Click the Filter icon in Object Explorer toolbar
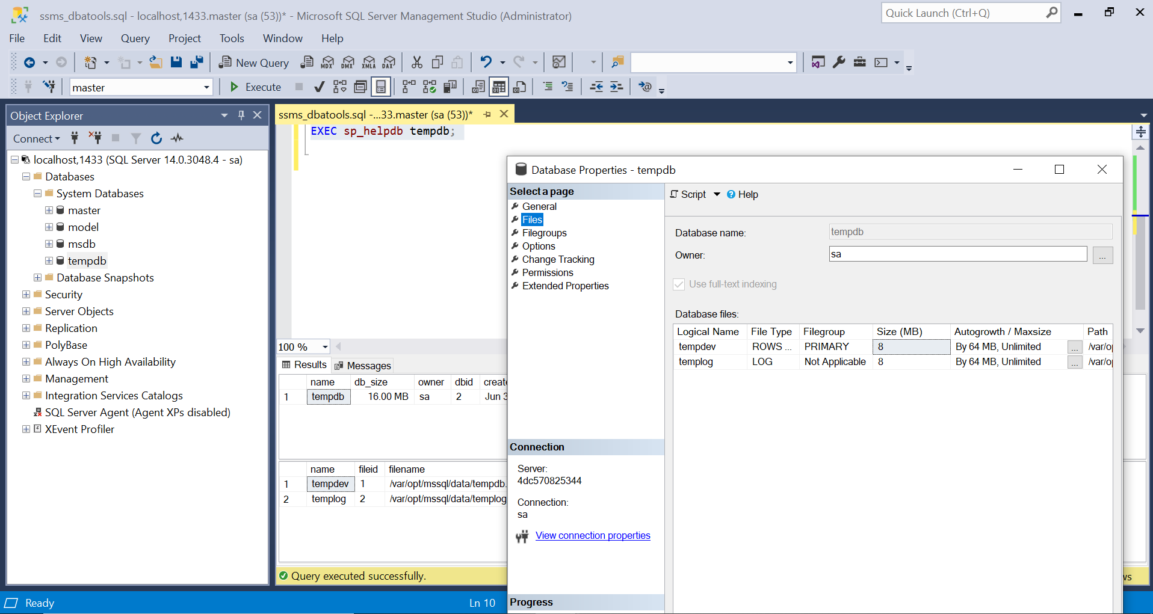Screen dimensions: 1153x614 pyautogui.click(x=135, y=138)
